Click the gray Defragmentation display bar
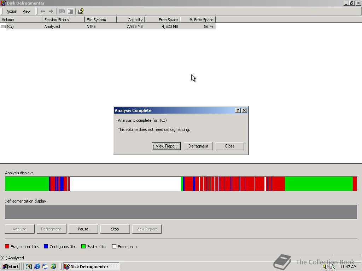 [x=181, y=212]
